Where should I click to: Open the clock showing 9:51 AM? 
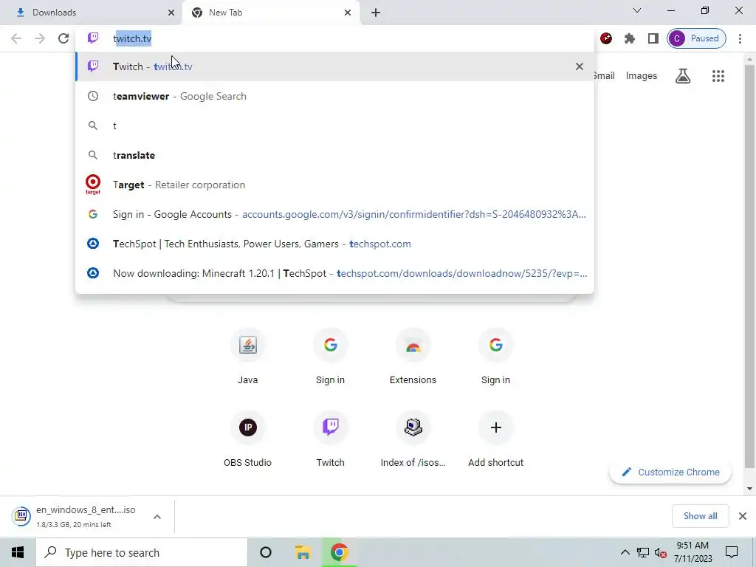(693, 552)
